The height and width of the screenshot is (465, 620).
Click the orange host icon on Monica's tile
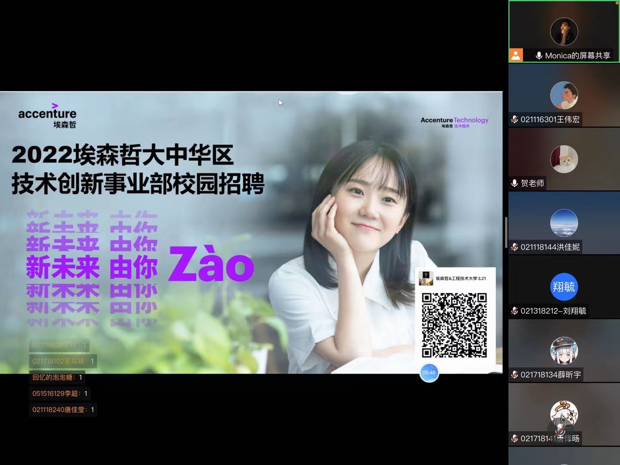tap(516, 55)
